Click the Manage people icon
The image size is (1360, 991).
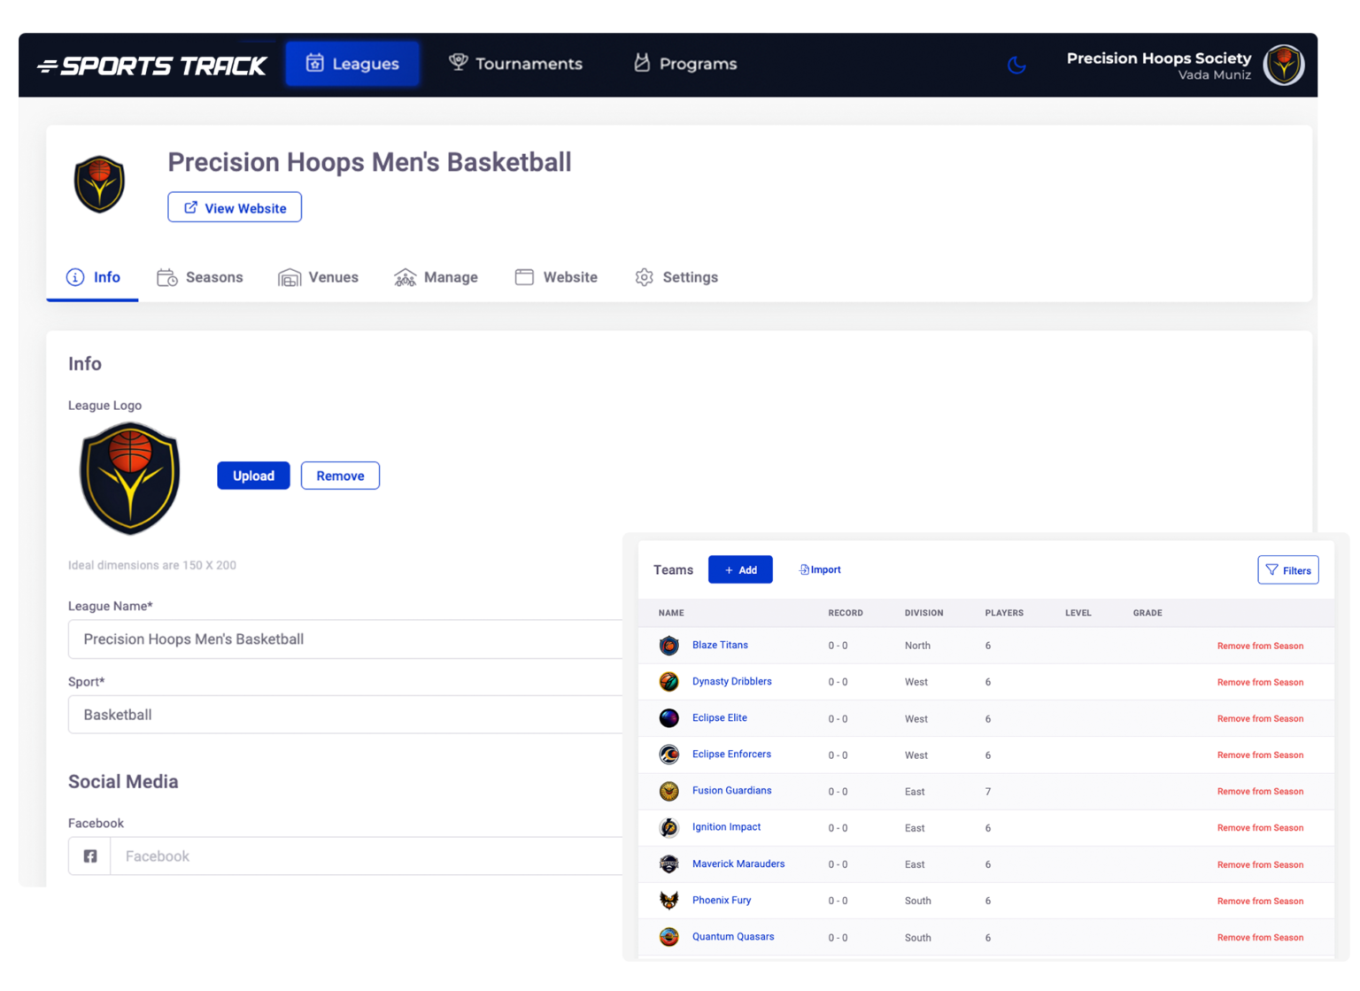click(406, 276)
